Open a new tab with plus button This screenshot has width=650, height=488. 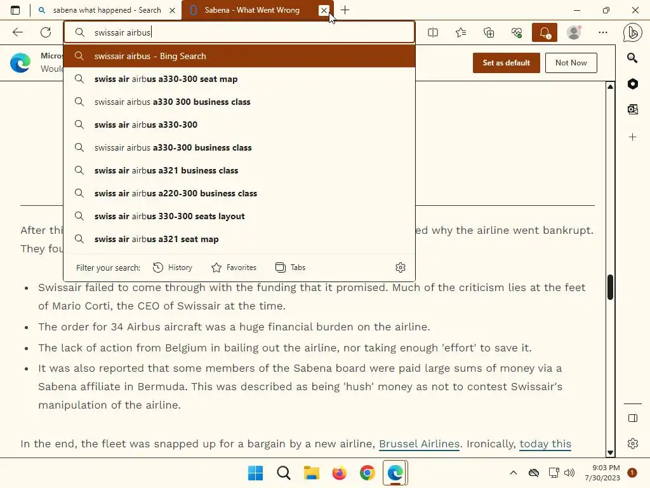coord(345,10)
